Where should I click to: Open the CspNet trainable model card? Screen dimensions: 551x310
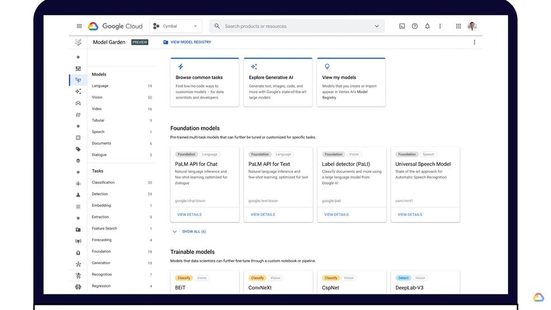tap(352, 282)
